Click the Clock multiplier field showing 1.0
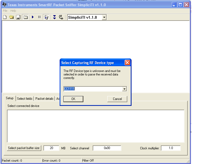The width and height of the screenshot is (213, 164). point(171,148)
